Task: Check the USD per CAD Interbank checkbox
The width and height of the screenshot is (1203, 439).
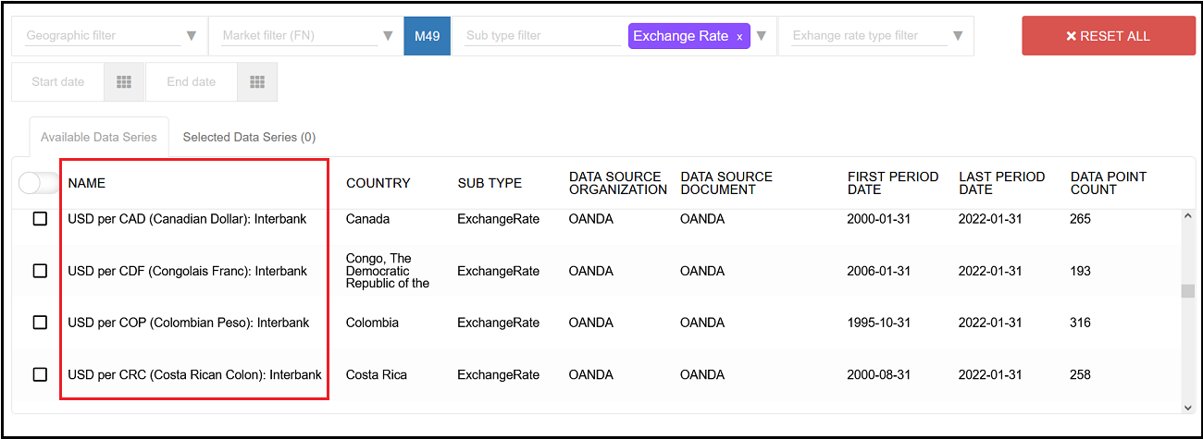Action: click(x=40, y=219)
